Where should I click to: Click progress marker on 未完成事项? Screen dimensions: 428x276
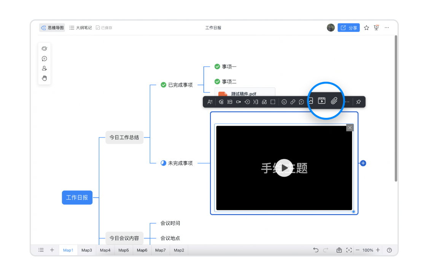(164, 163)
